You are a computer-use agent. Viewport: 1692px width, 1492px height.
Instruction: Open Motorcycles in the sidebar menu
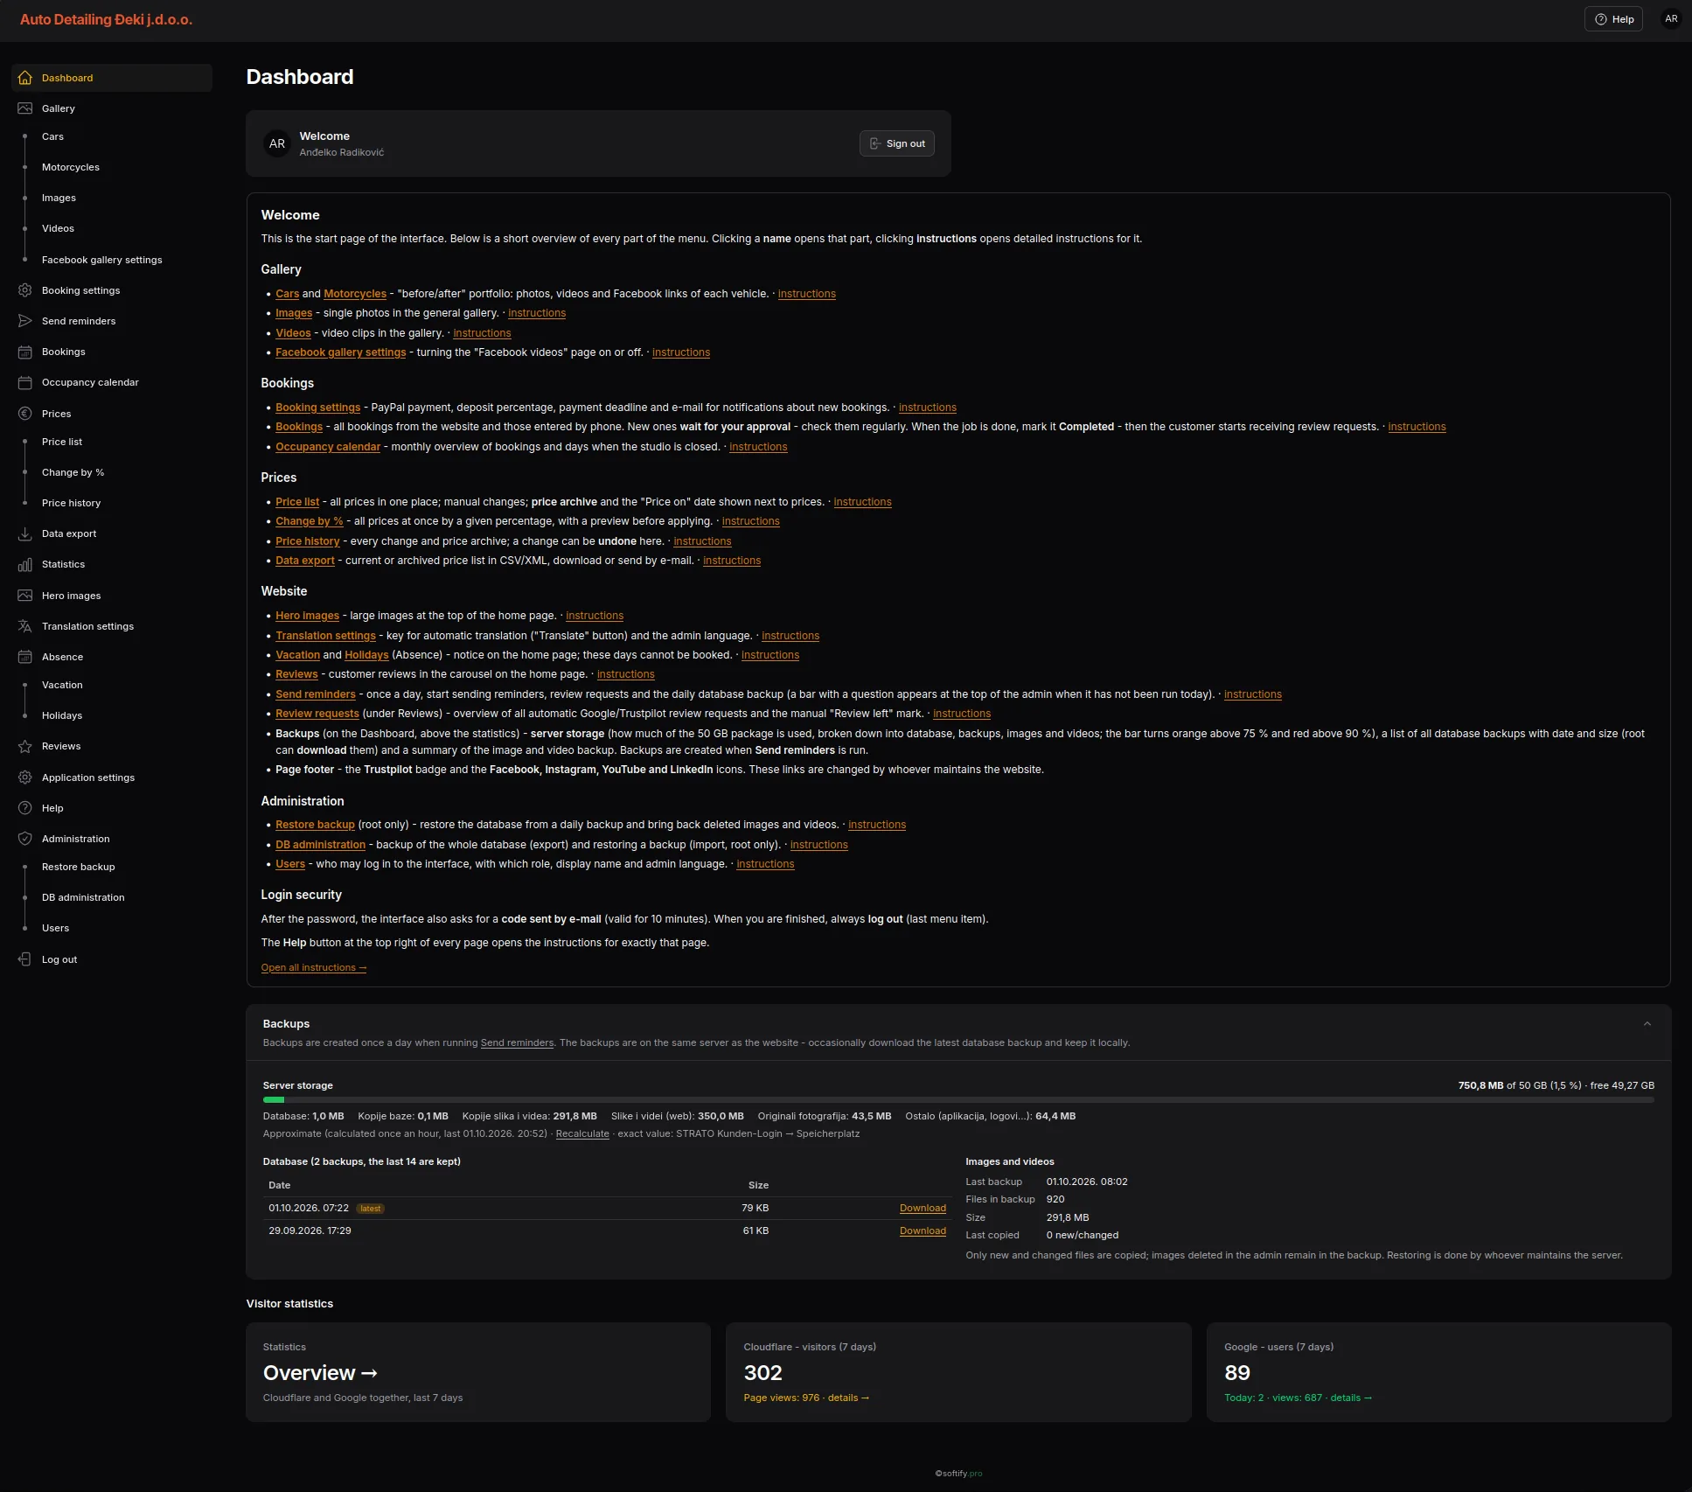tap(71, 167)
